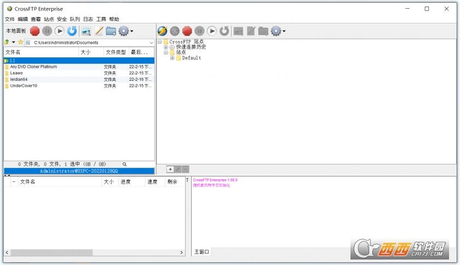Click the local panel play icon
The width and height of the screenshot is (460, 265).
[x=59, y=31]
